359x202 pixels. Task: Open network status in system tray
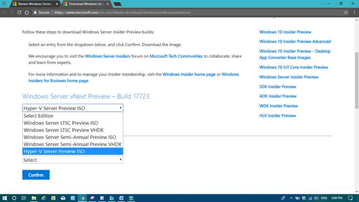(310, 198)
